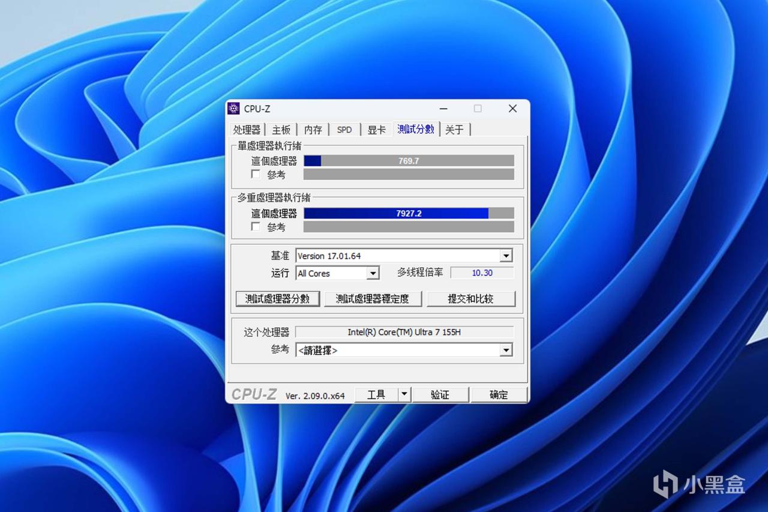
Task: Click the 工具 button
Action: pyautogui.click(x=376, y=394)
